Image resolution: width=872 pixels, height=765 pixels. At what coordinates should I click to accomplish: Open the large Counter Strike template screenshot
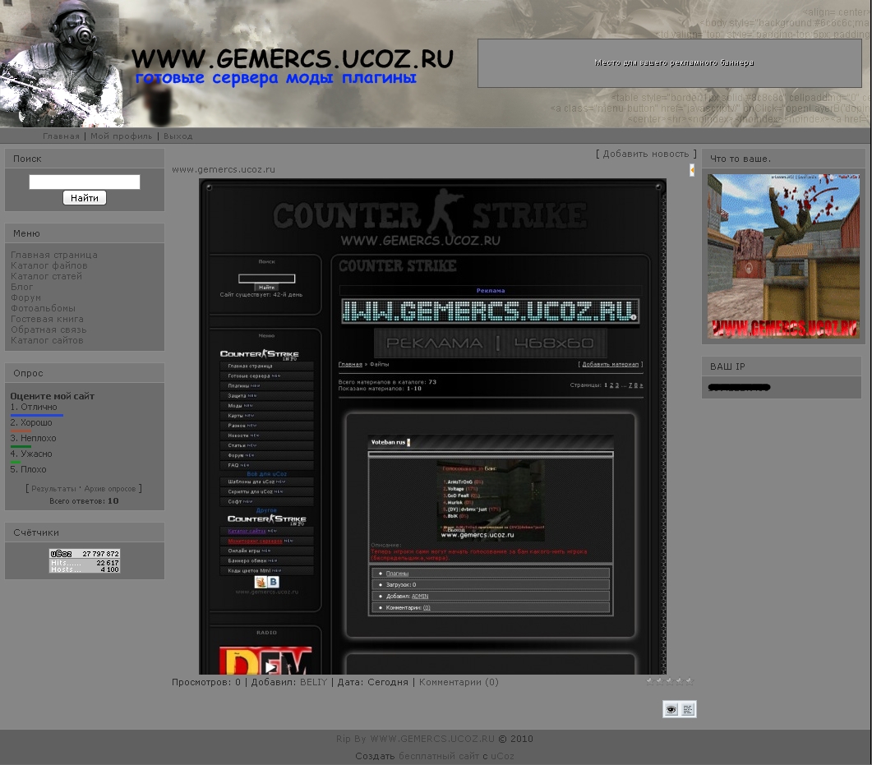432,426
